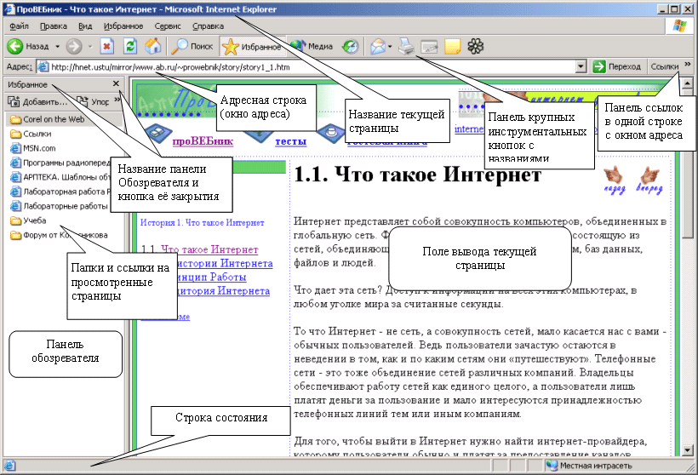Expand the Back button history dropdown arrow
Viewport: 698px width, 475px height.
(x=57, y=47)
